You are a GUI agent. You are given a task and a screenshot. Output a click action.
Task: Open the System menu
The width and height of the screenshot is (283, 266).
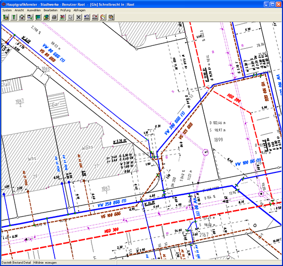coord(7,10)
